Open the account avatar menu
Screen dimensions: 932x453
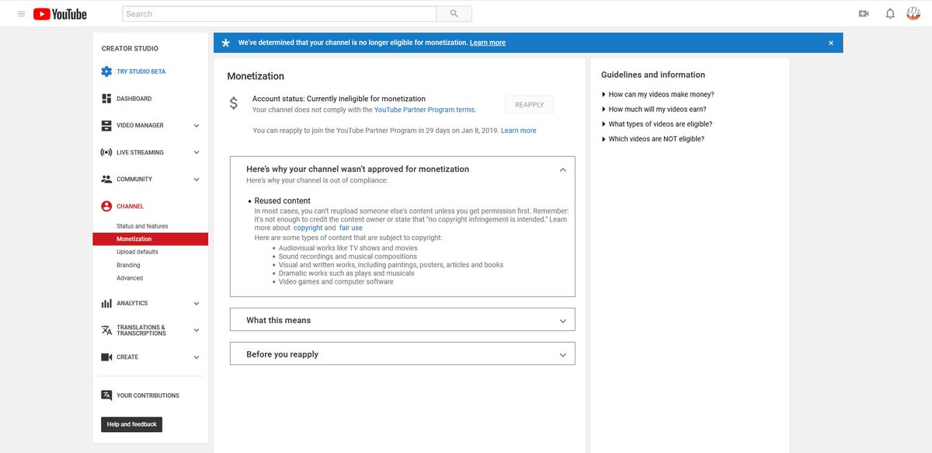[913, 13]
